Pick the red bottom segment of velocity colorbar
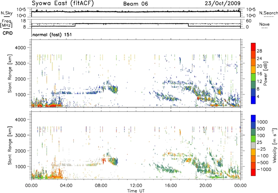This screenshot has height=193, width=278. [253, 172]
